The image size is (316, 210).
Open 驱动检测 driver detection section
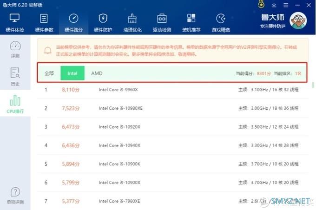coord(162,23)
